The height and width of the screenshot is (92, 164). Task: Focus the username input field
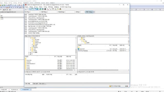[52, 12]
